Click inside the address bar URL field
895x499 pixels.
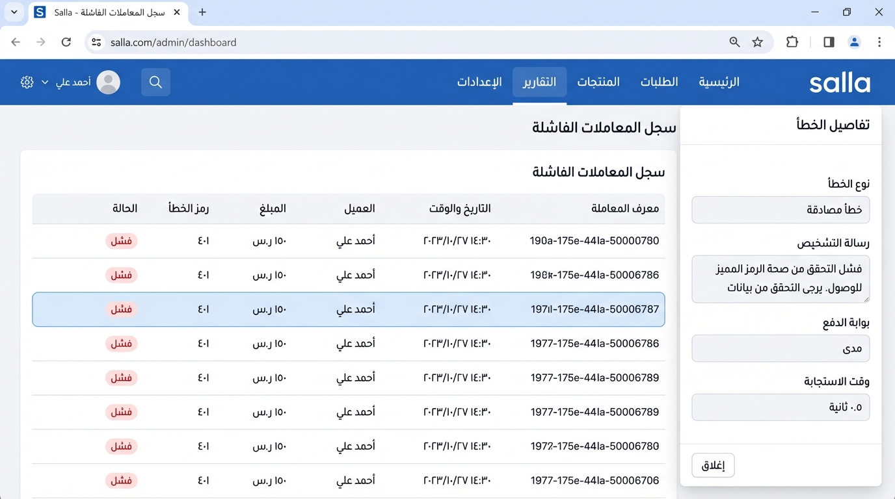tap(173, 42)
